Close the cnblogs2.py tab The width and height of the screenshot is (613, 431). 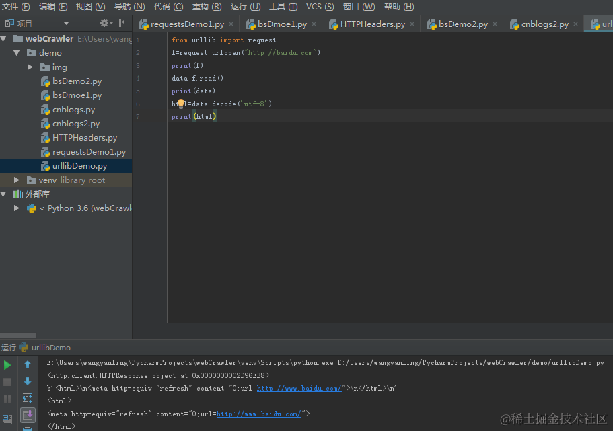[x=575, y=24]
